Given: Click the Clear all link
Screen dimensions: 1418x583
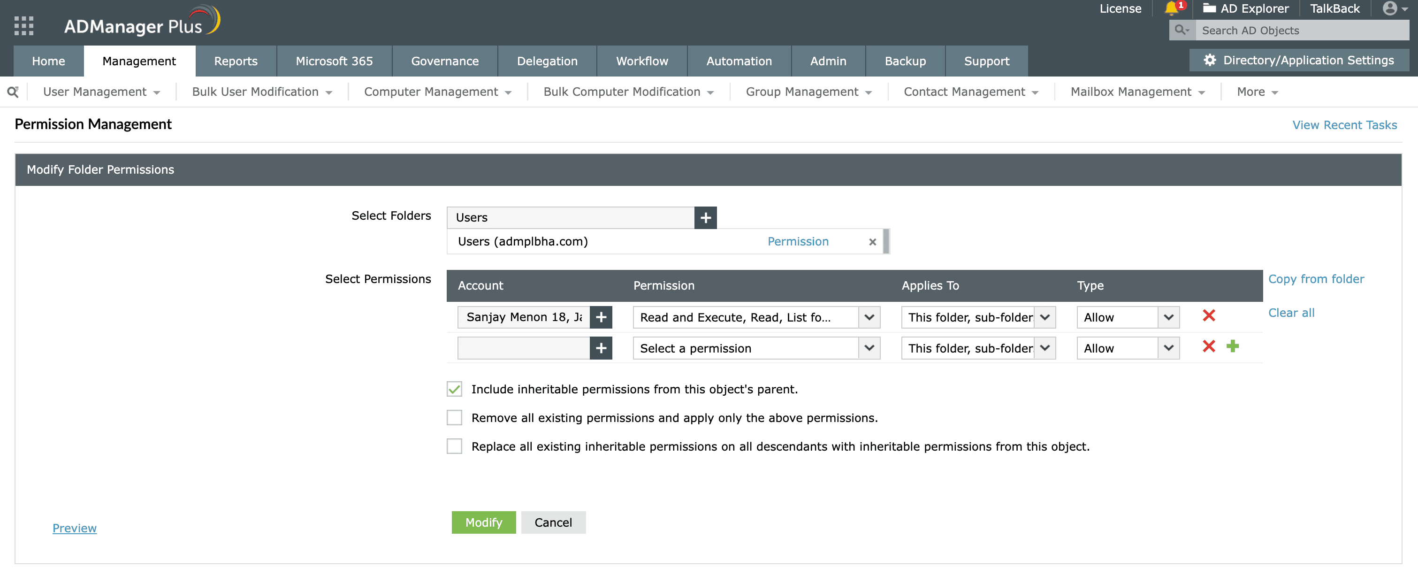Looking at the screenshot, I should tap(1291, 313).
